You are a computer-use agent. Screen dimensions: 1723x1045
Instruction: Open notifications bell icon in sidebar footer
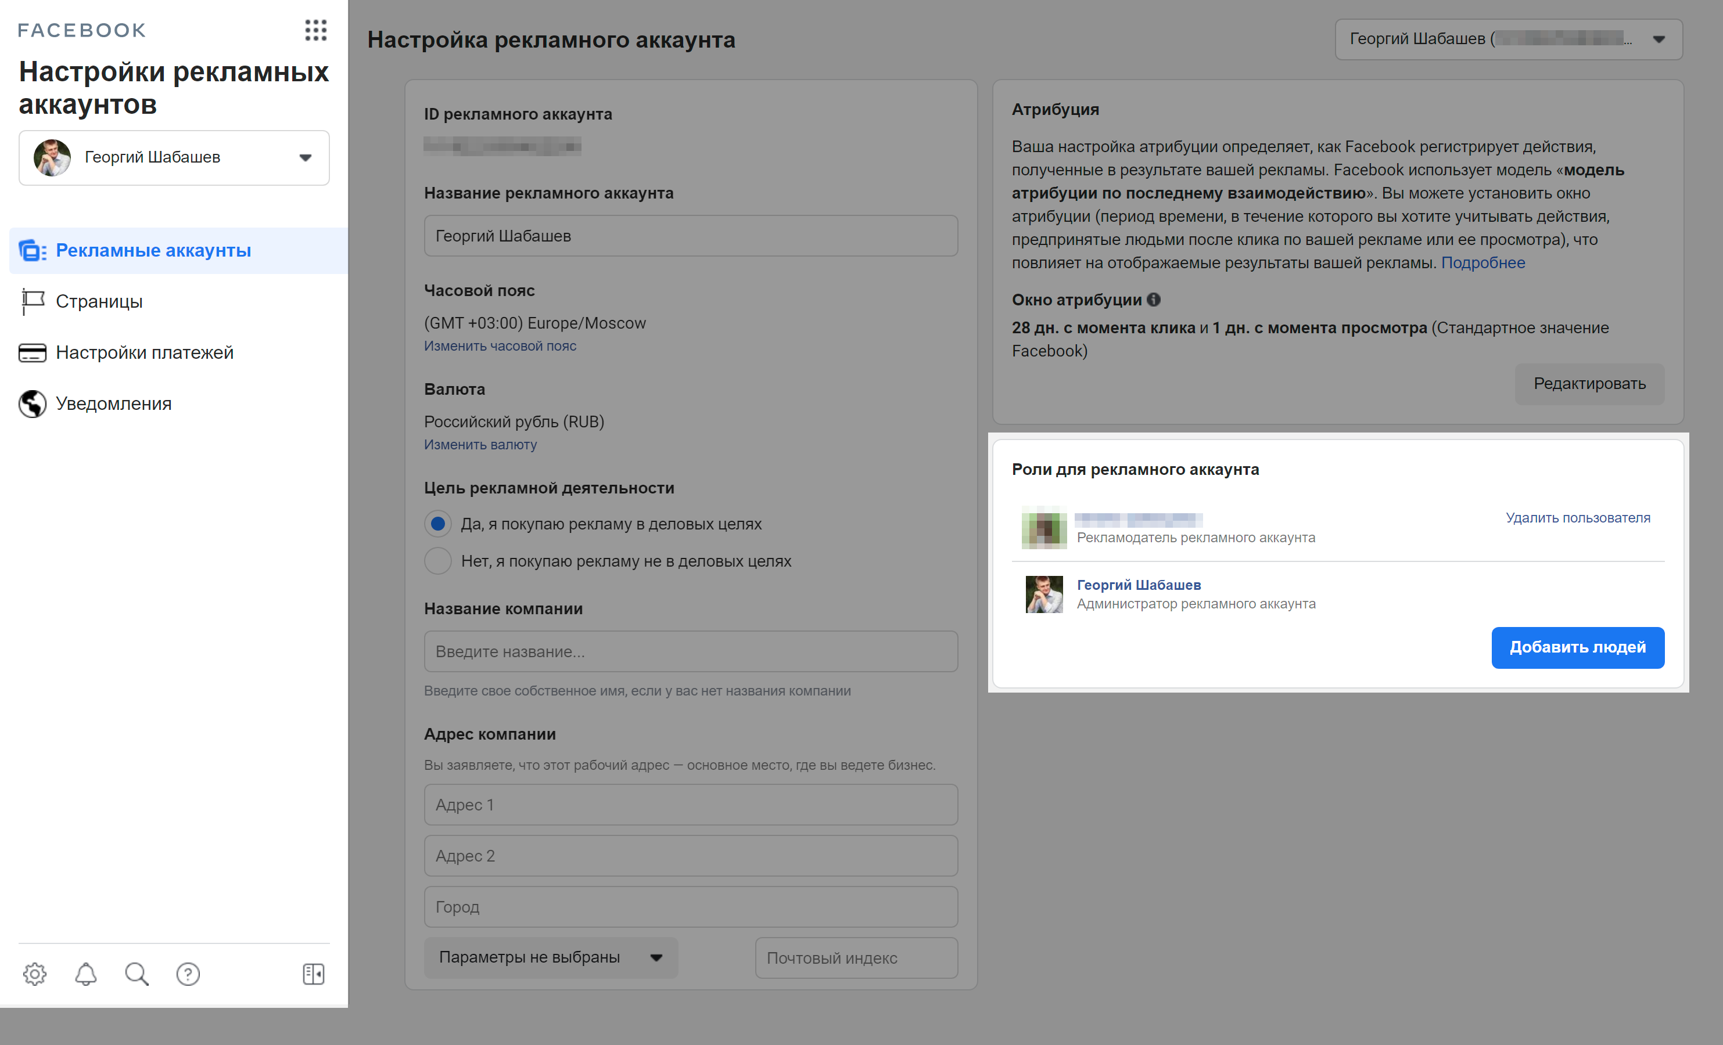click(86, 974)
